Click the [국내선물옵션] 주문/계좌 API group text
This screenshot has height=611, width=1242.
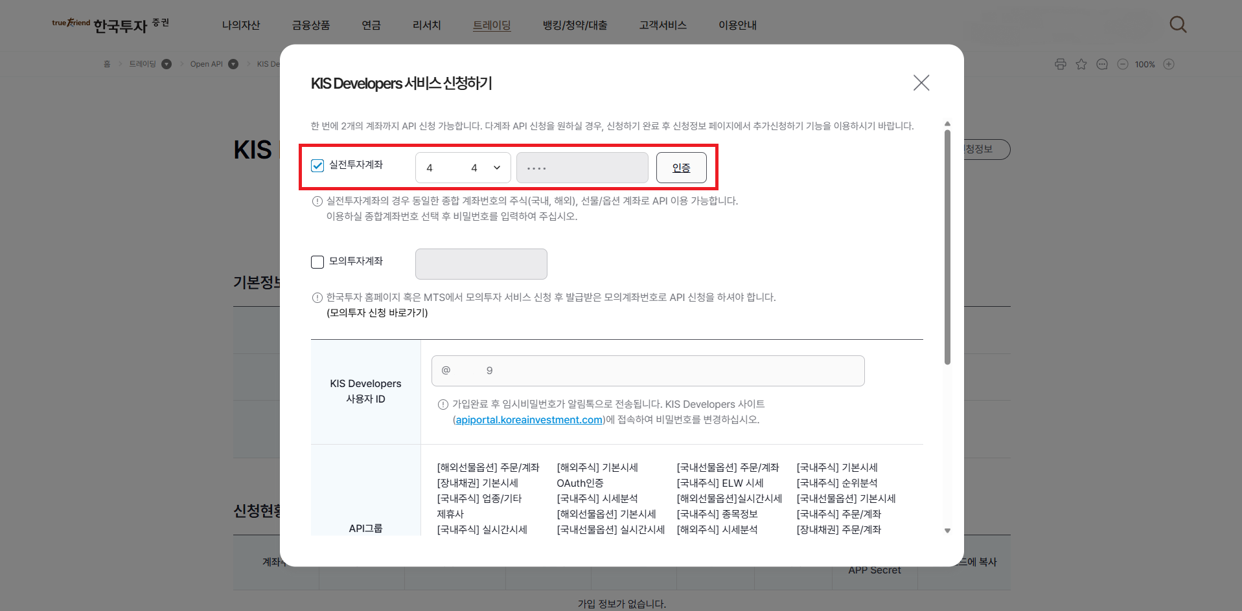pyautogui.click(x=728, y=467)
